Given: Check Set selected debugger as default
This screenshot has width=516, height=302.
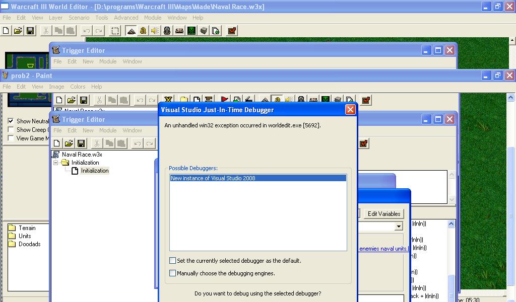Looking at the screenshot, I should [172, 261].
